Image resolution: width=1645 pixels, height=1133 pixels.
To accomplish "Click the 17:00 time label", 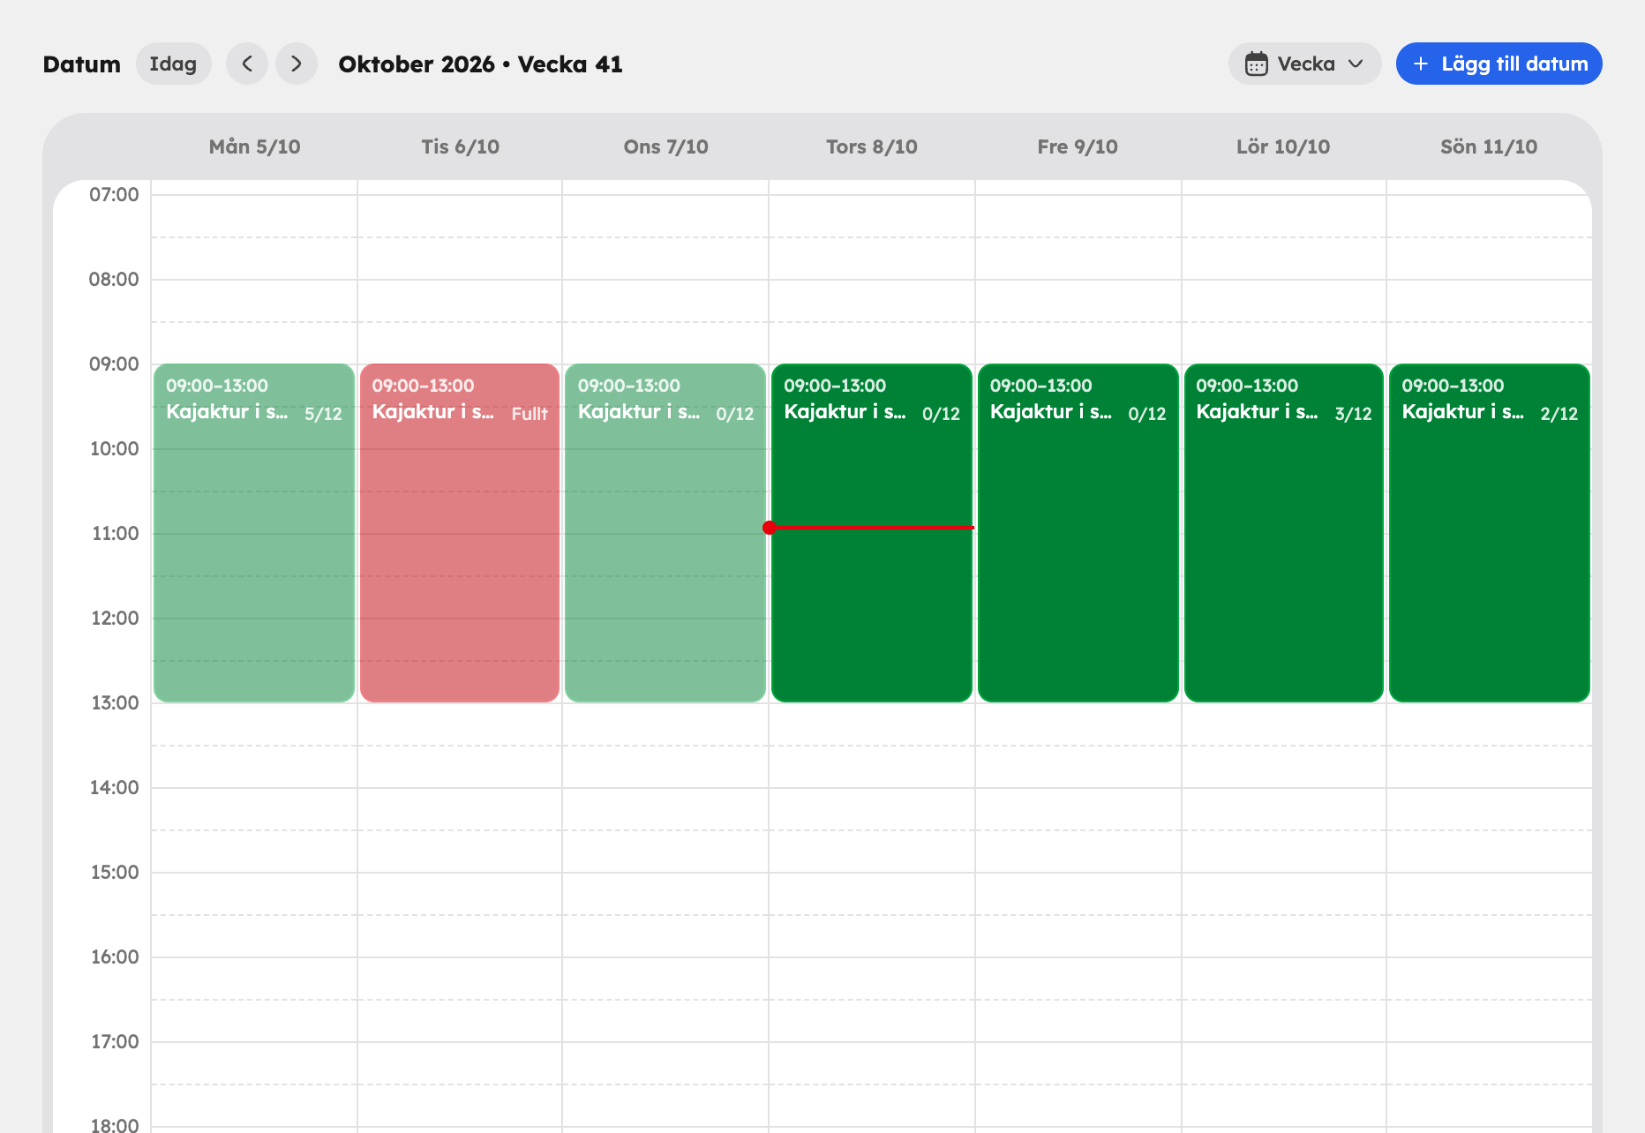I will click(114, 1041).
